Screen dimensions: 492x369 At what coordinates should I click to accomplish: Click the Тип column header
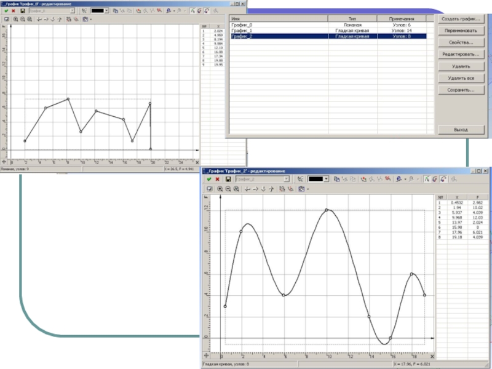point(352,19)
